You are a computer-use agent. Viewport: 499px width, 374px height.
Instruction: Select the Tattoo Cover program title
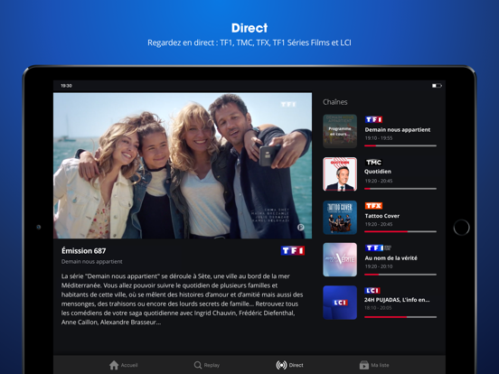click(x=381, y=216)
